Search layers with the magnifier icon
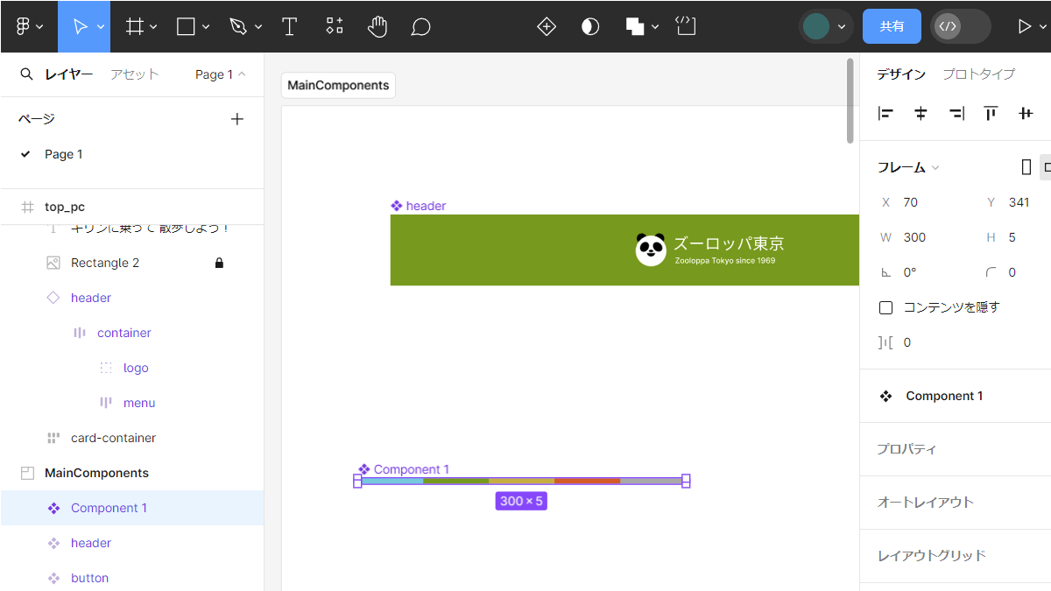This screenshot has width=1051, height=591. (x=27, y=74)
